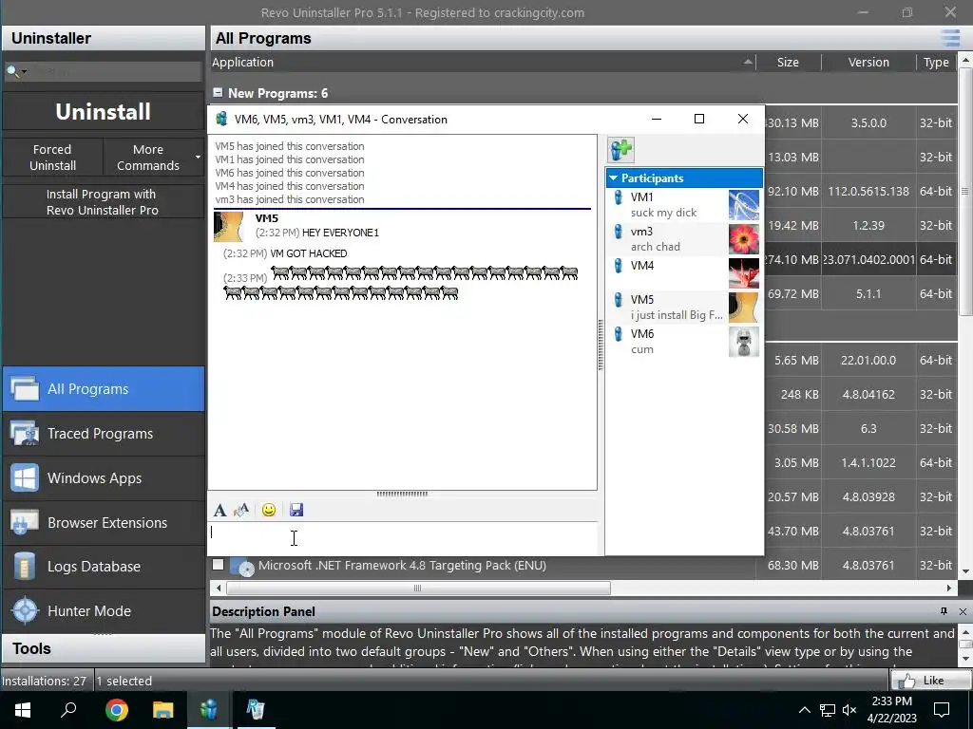Click the horizontal scrollbar of program list
Image resolution: width=973 pixels, height=729 pixels.
419,588
